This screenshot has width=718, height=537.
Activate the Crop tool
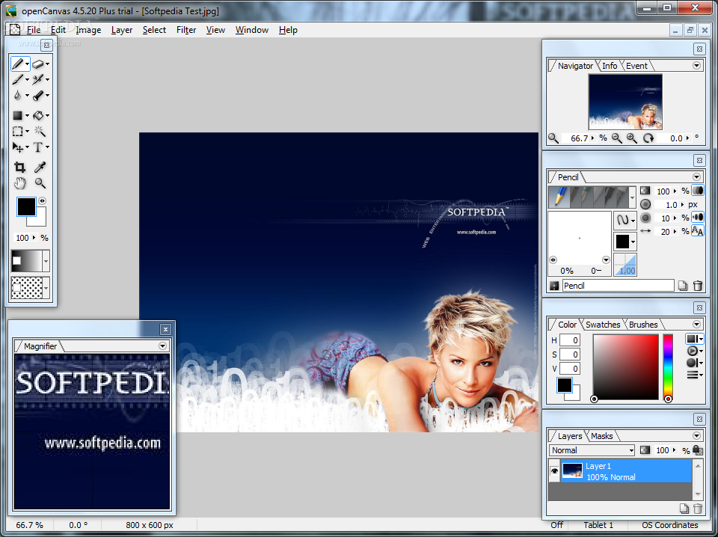[19, 167]
